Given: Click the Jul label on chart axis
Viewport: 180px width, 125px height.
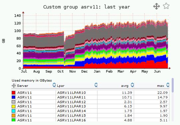Looking at the screenshot, I should pyautogui.click(x=24, y=71).
